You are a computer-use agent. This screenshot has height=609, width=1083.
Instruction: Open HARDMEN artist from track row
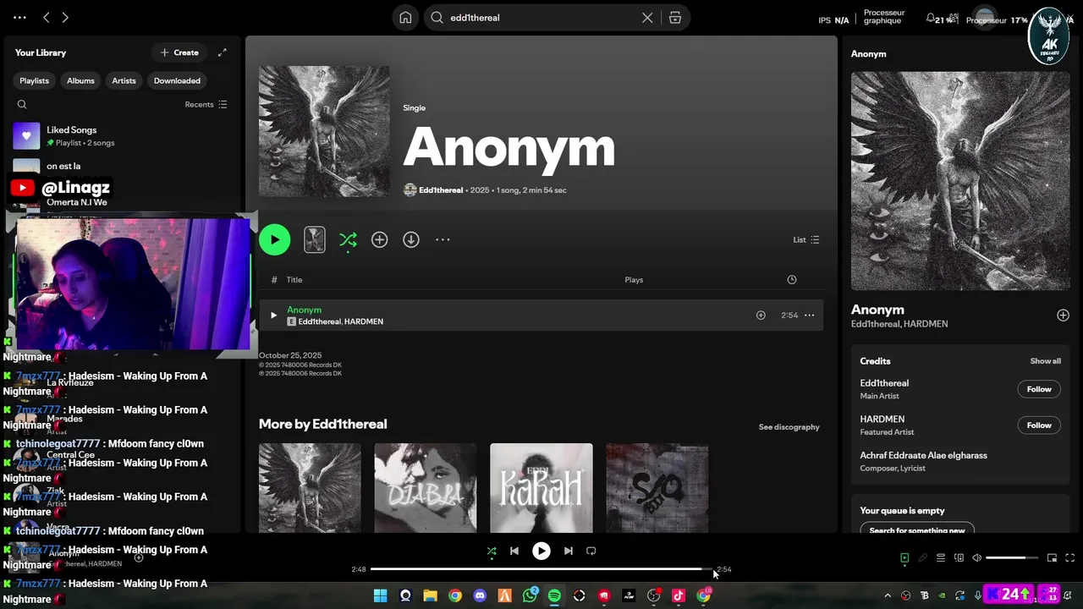point(364,322)
